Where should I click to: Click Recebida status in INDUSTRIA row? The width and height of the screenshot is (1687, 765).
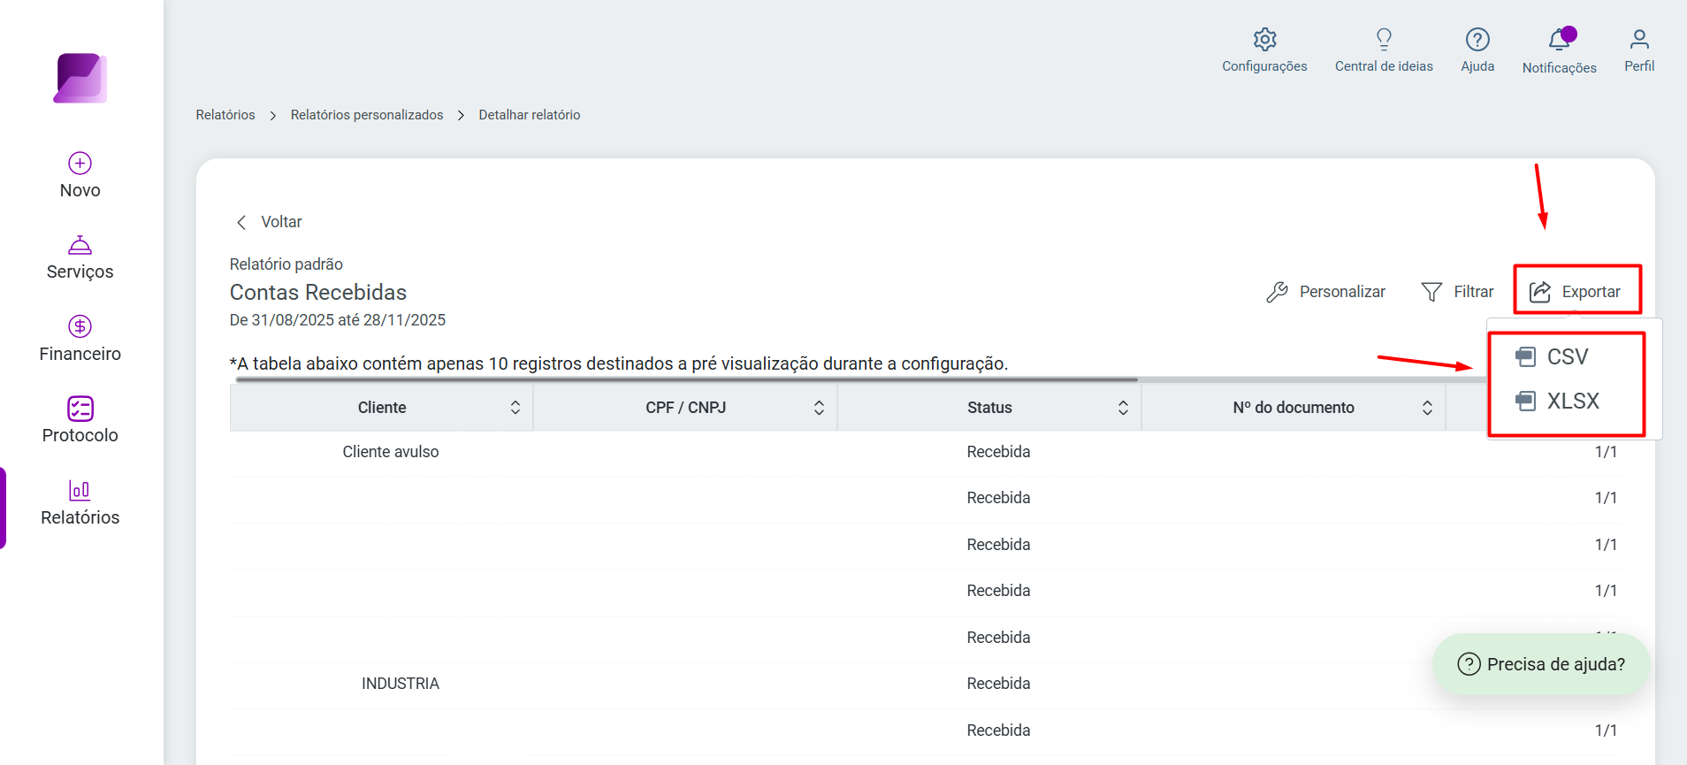pyautogui.click(x=998, y=684)
